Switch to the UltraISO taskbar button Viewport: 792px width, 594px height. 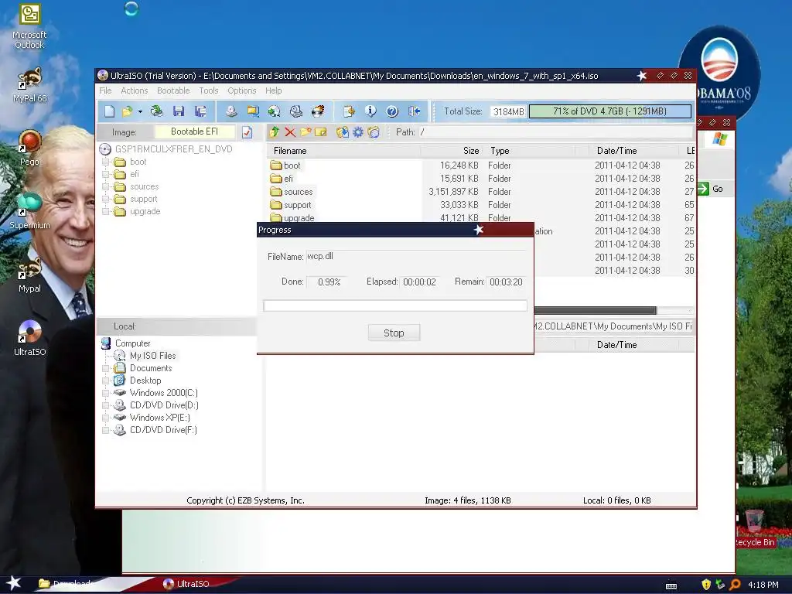click(x=186, y=584)
